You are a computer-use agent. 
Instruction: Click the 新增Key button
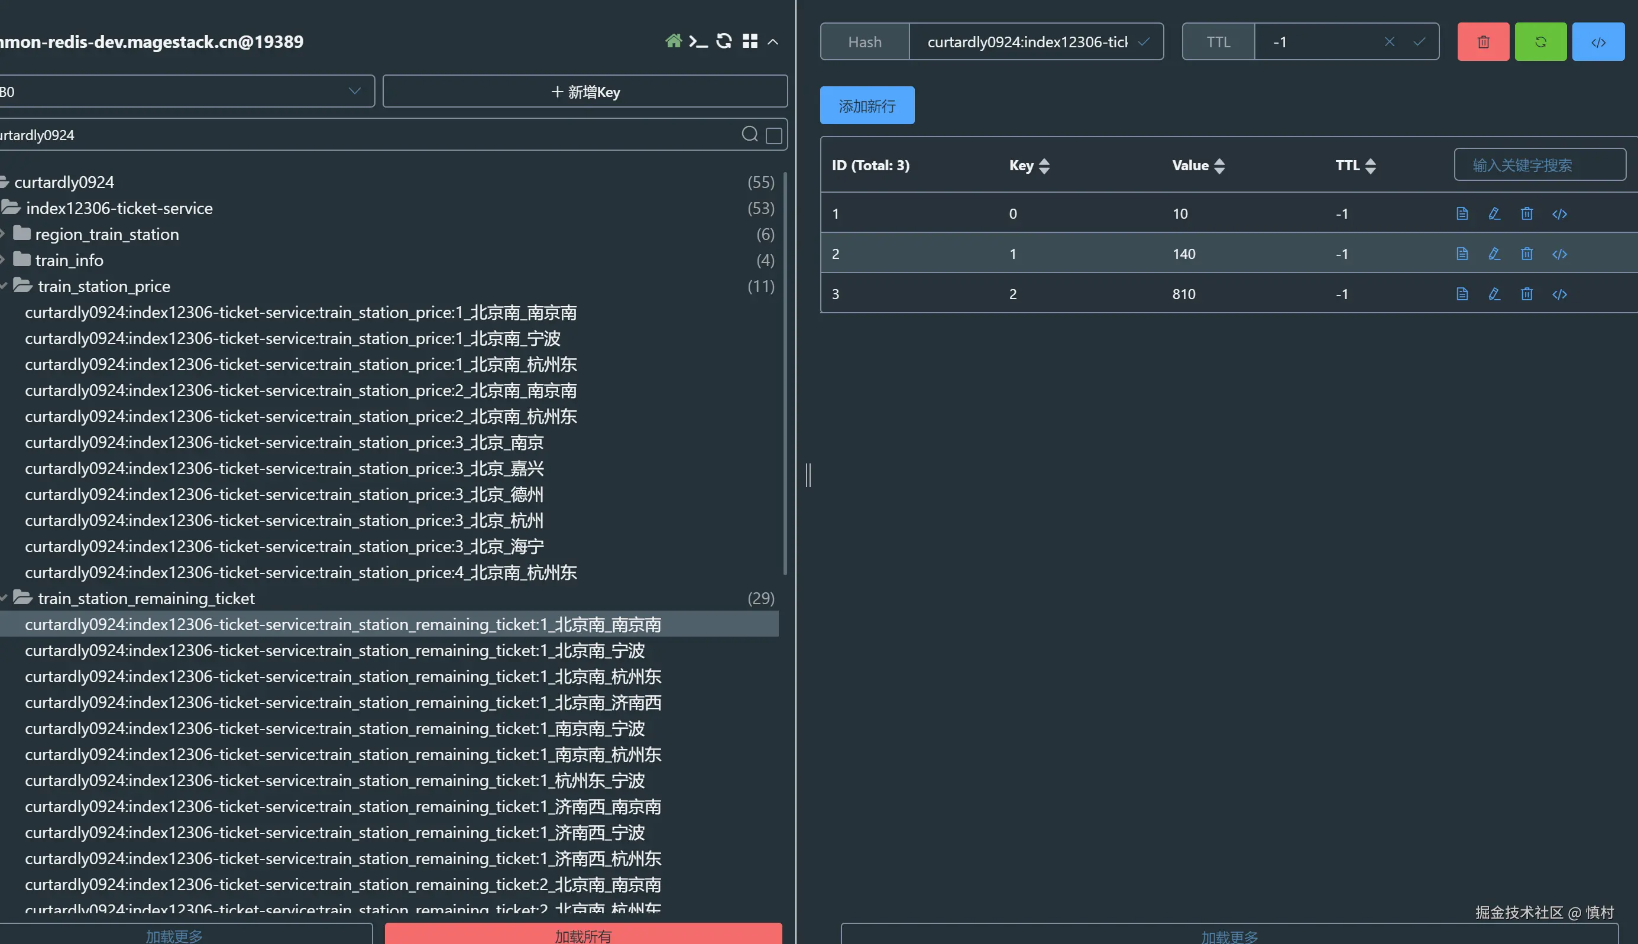[x=585, y=92]
